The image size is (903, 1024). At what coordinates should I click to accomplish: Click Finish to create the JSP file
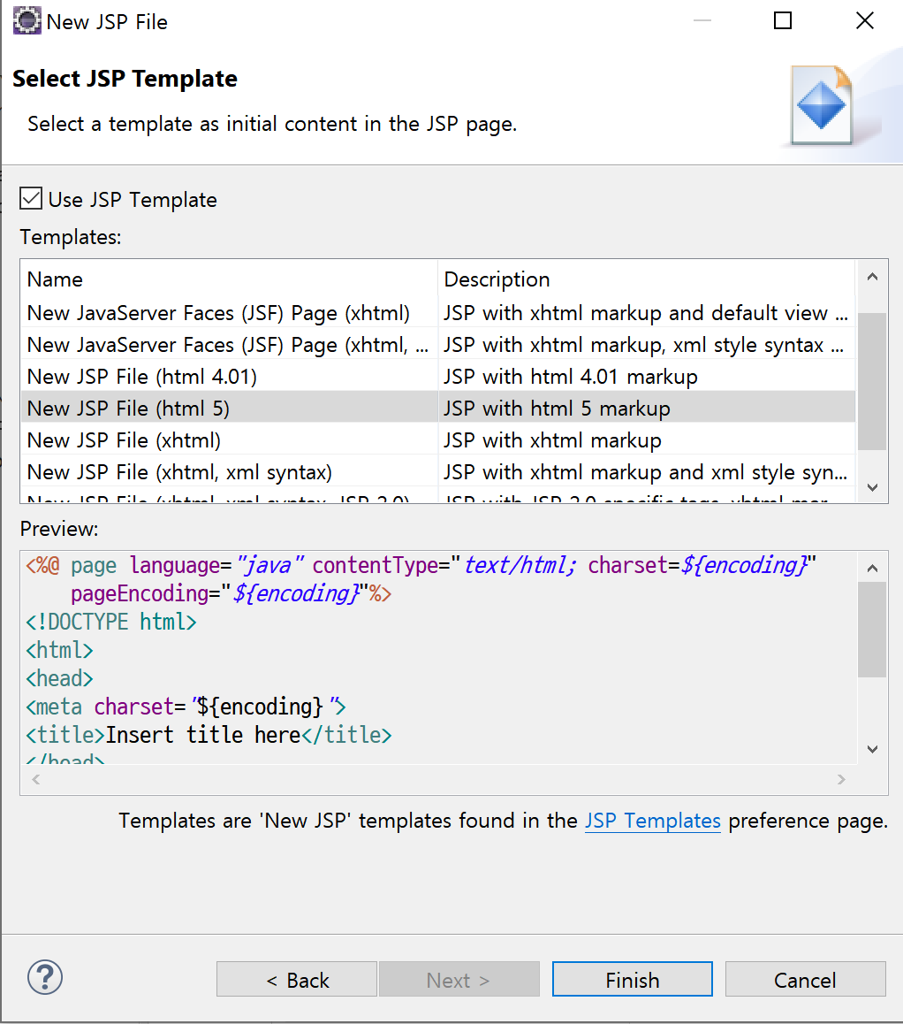(633, 979)
